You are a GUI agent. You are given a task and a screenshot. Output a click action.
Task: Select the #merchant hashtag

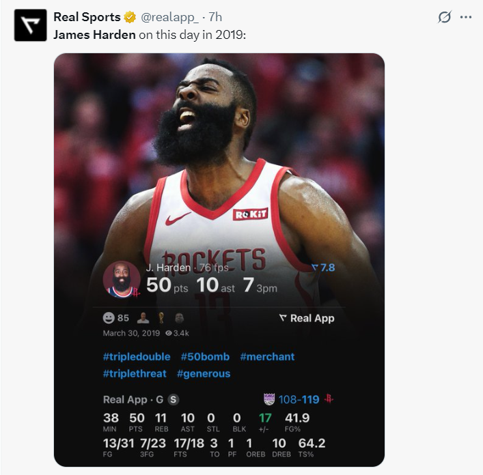pos(267,356)
